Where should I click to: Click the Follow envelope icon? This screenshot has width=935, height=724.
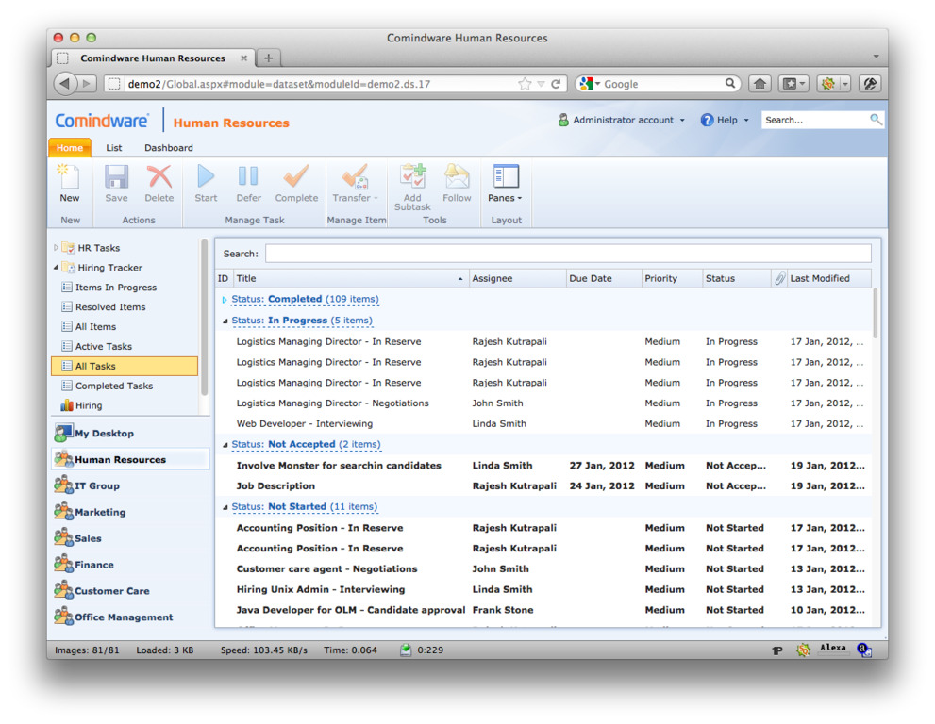coord(457,177)
